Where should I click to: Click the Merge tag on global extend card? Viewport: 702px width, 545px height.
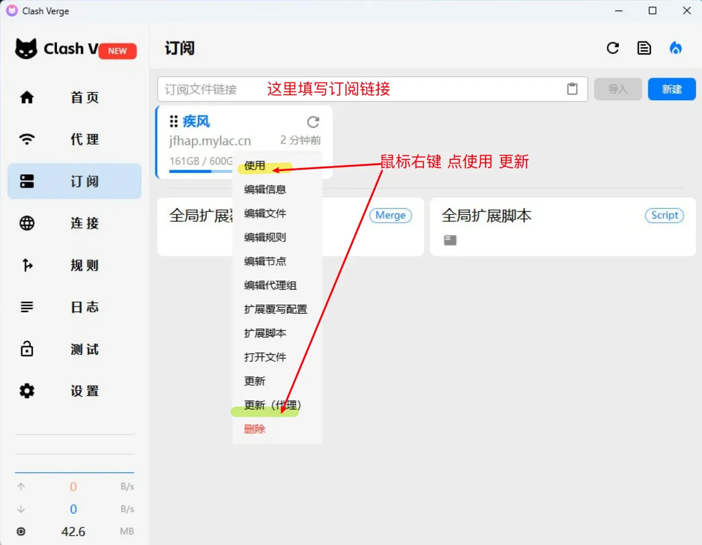click(x=390, y=215)
